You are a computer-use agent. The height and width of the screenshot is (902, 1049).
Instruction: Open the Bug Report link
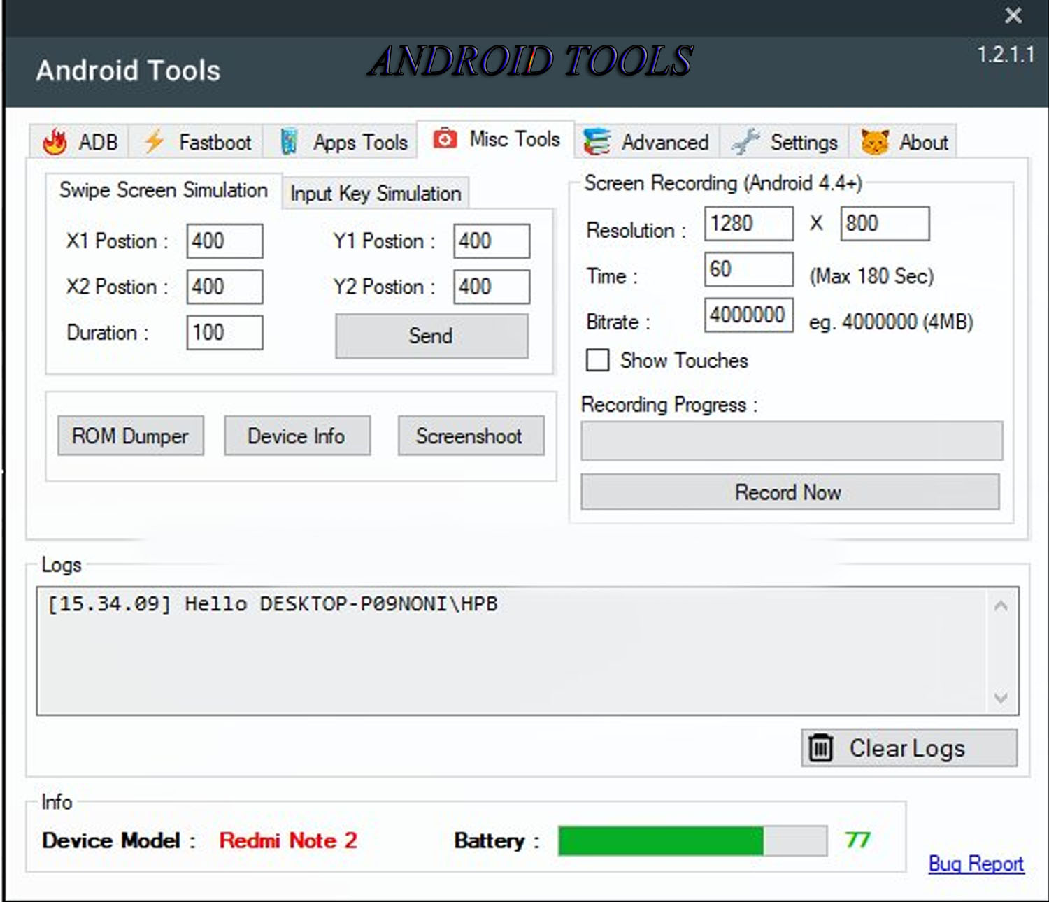(x=976, y=864)
